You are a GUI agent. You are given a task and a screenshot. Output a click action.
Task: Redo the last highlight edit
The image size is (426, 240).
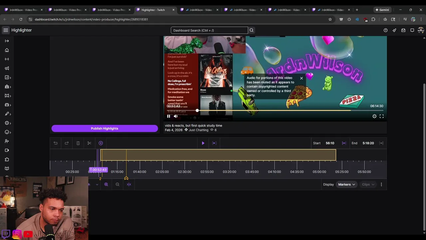click(67, 143)
